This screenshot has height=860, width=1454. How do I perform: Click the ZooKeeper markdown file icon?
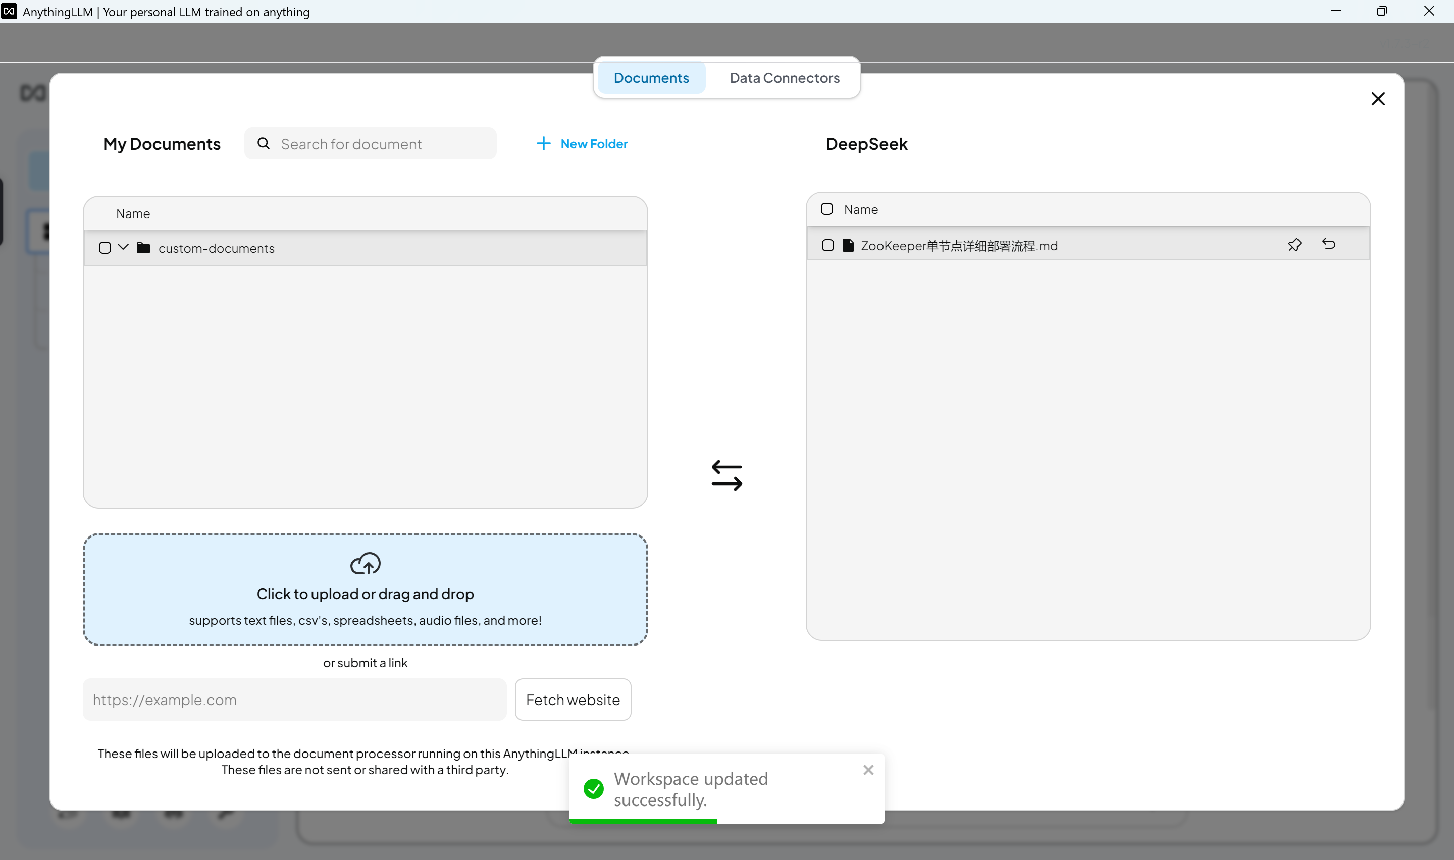click(x=848, y=246)
